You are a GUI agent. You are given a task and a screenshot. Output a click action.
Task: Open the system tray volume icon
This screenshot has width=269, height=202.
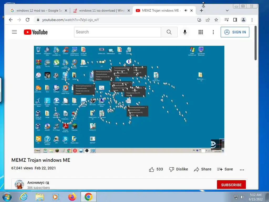(242, 197)
